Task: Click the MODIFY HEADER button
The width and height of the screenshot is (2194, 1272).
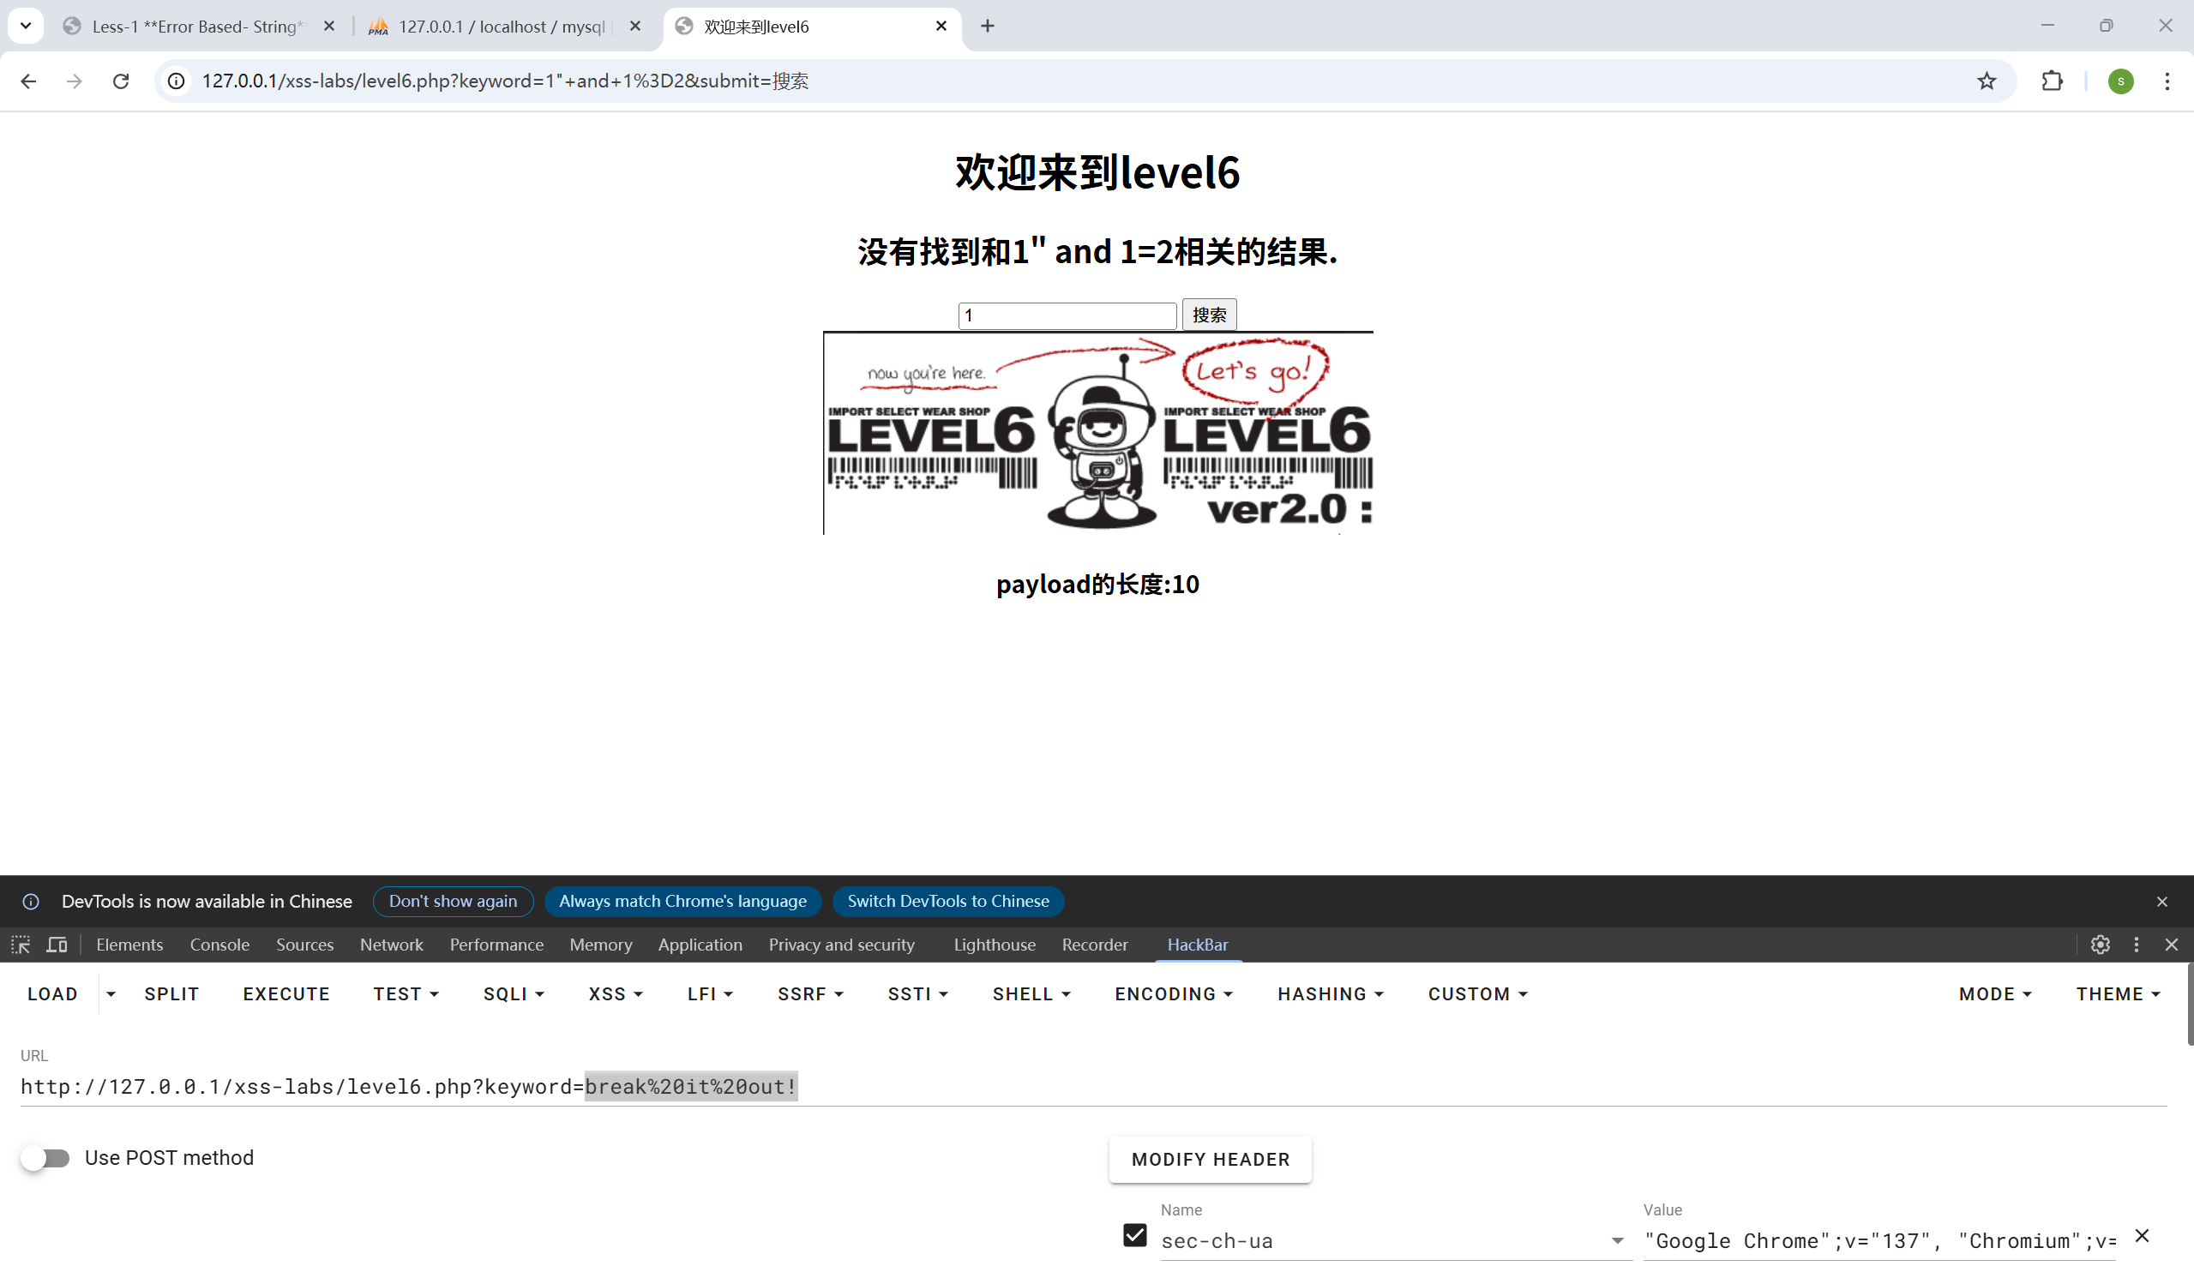Action: [x=1209, y=1159]
